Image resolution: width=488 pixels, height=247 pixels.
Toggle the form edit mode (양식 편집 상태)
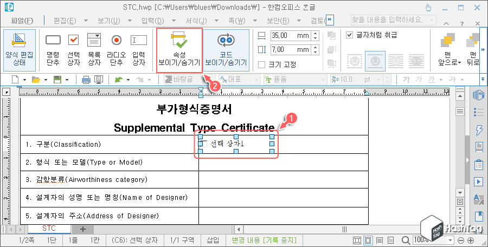(20, 50)
